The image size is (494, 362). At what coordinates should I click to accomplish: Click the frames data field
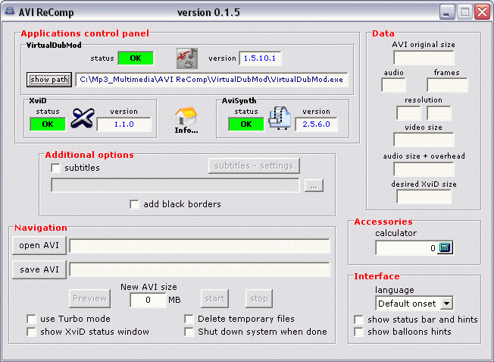pyautogui.click(x=447, y=85)
